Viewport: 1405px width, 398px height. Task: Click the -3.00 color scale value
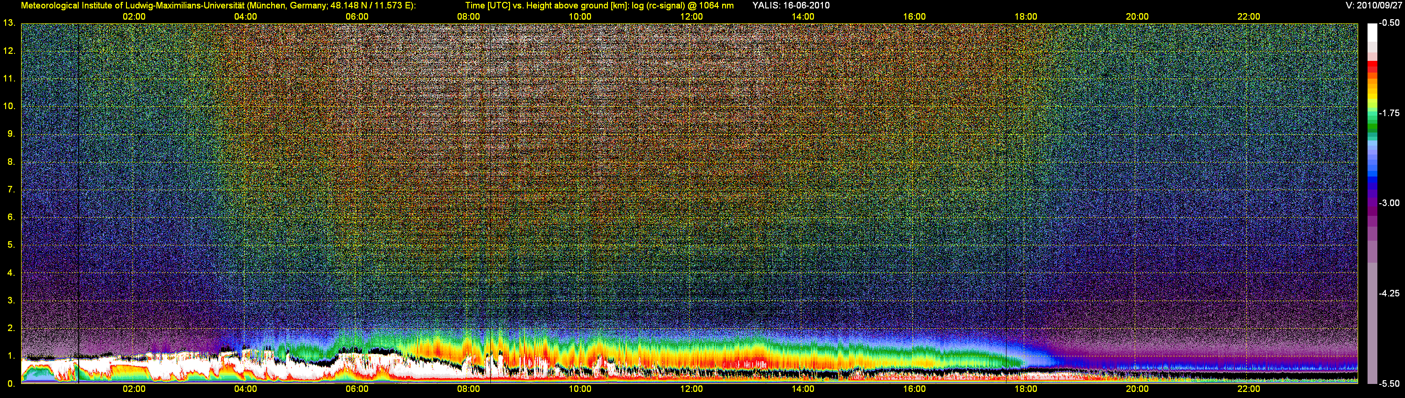coord(1389,203)
